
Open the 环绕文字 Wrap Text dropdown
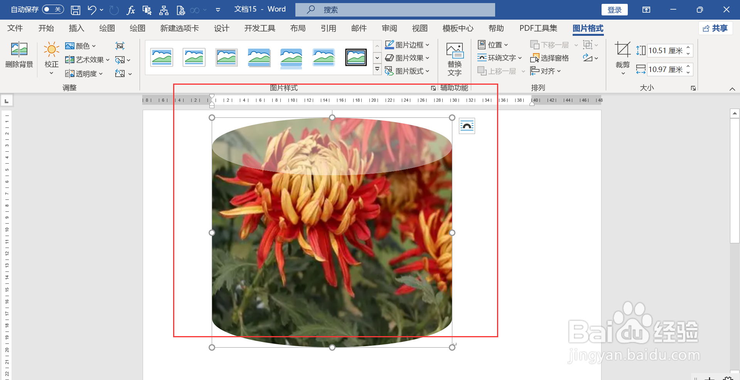pyautogui.click(x=499, y=58)
